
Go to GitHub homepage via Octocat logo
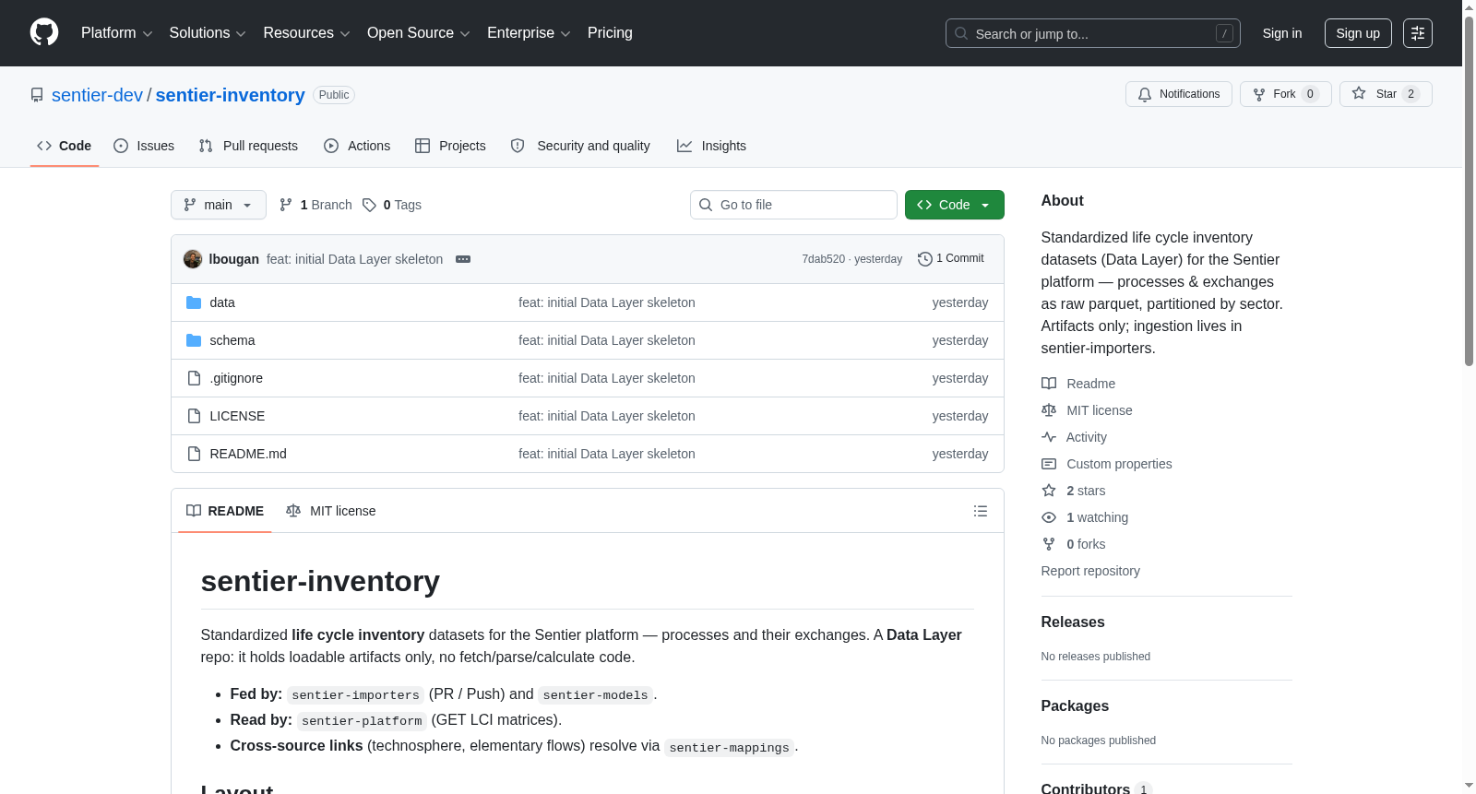point(44,33)
